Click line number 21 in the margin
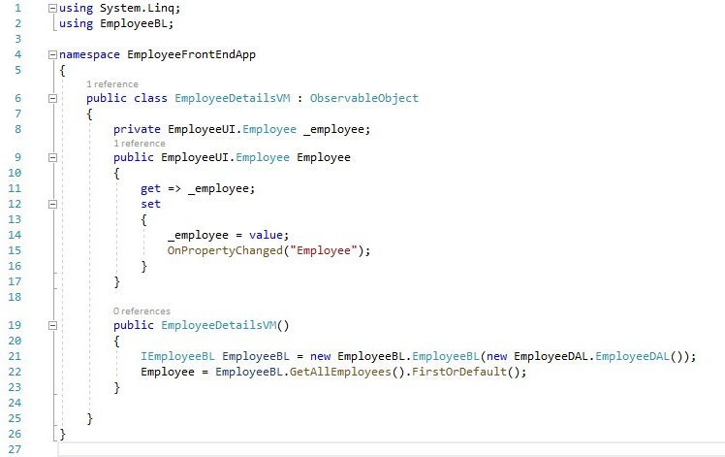This screenshot has width=725, height=457. pyautogui.click(x=15, y=356)
